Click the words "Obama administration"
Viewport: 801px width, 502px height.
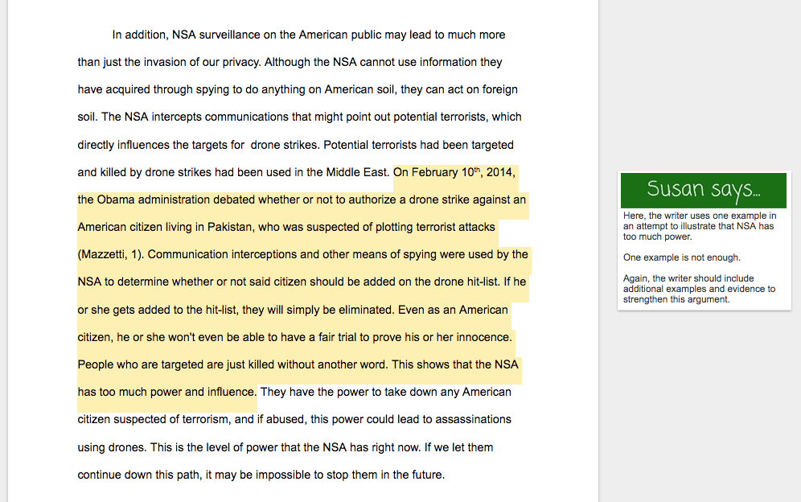(156, 200)
